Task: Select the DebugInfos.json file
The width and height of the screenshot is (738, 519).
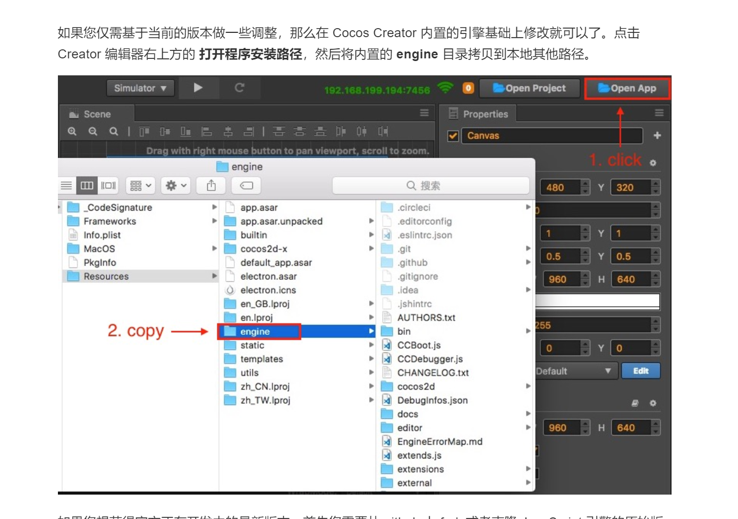Action: [x=455, y=401]
